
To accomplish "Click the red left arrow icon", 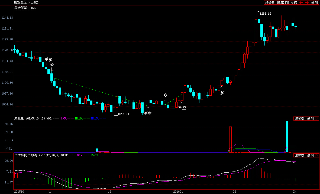I will point(301,3).
